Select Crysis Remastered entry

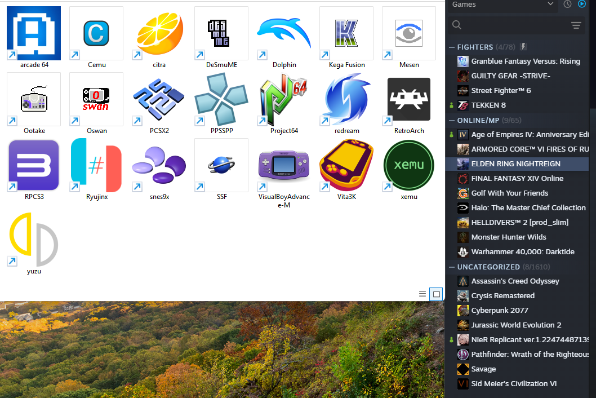coord(517,296)
